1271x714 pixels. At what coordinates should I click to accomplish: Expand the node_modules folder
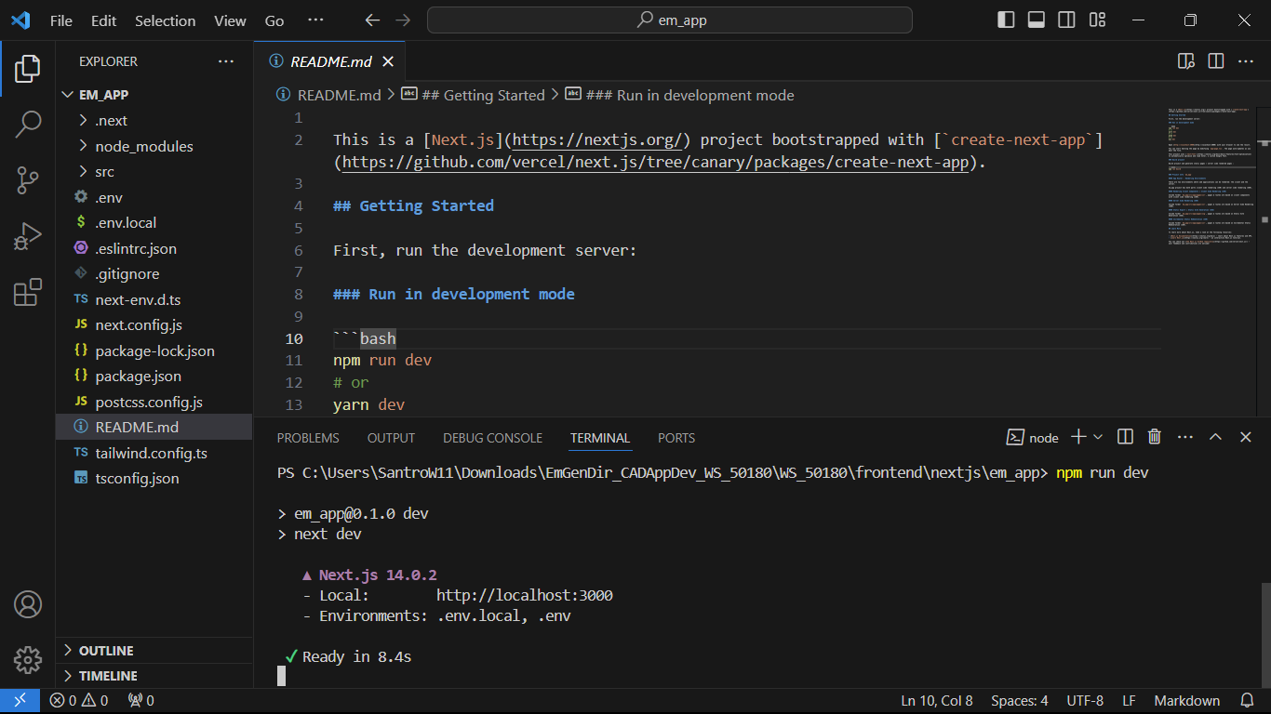tap(144, 146)
